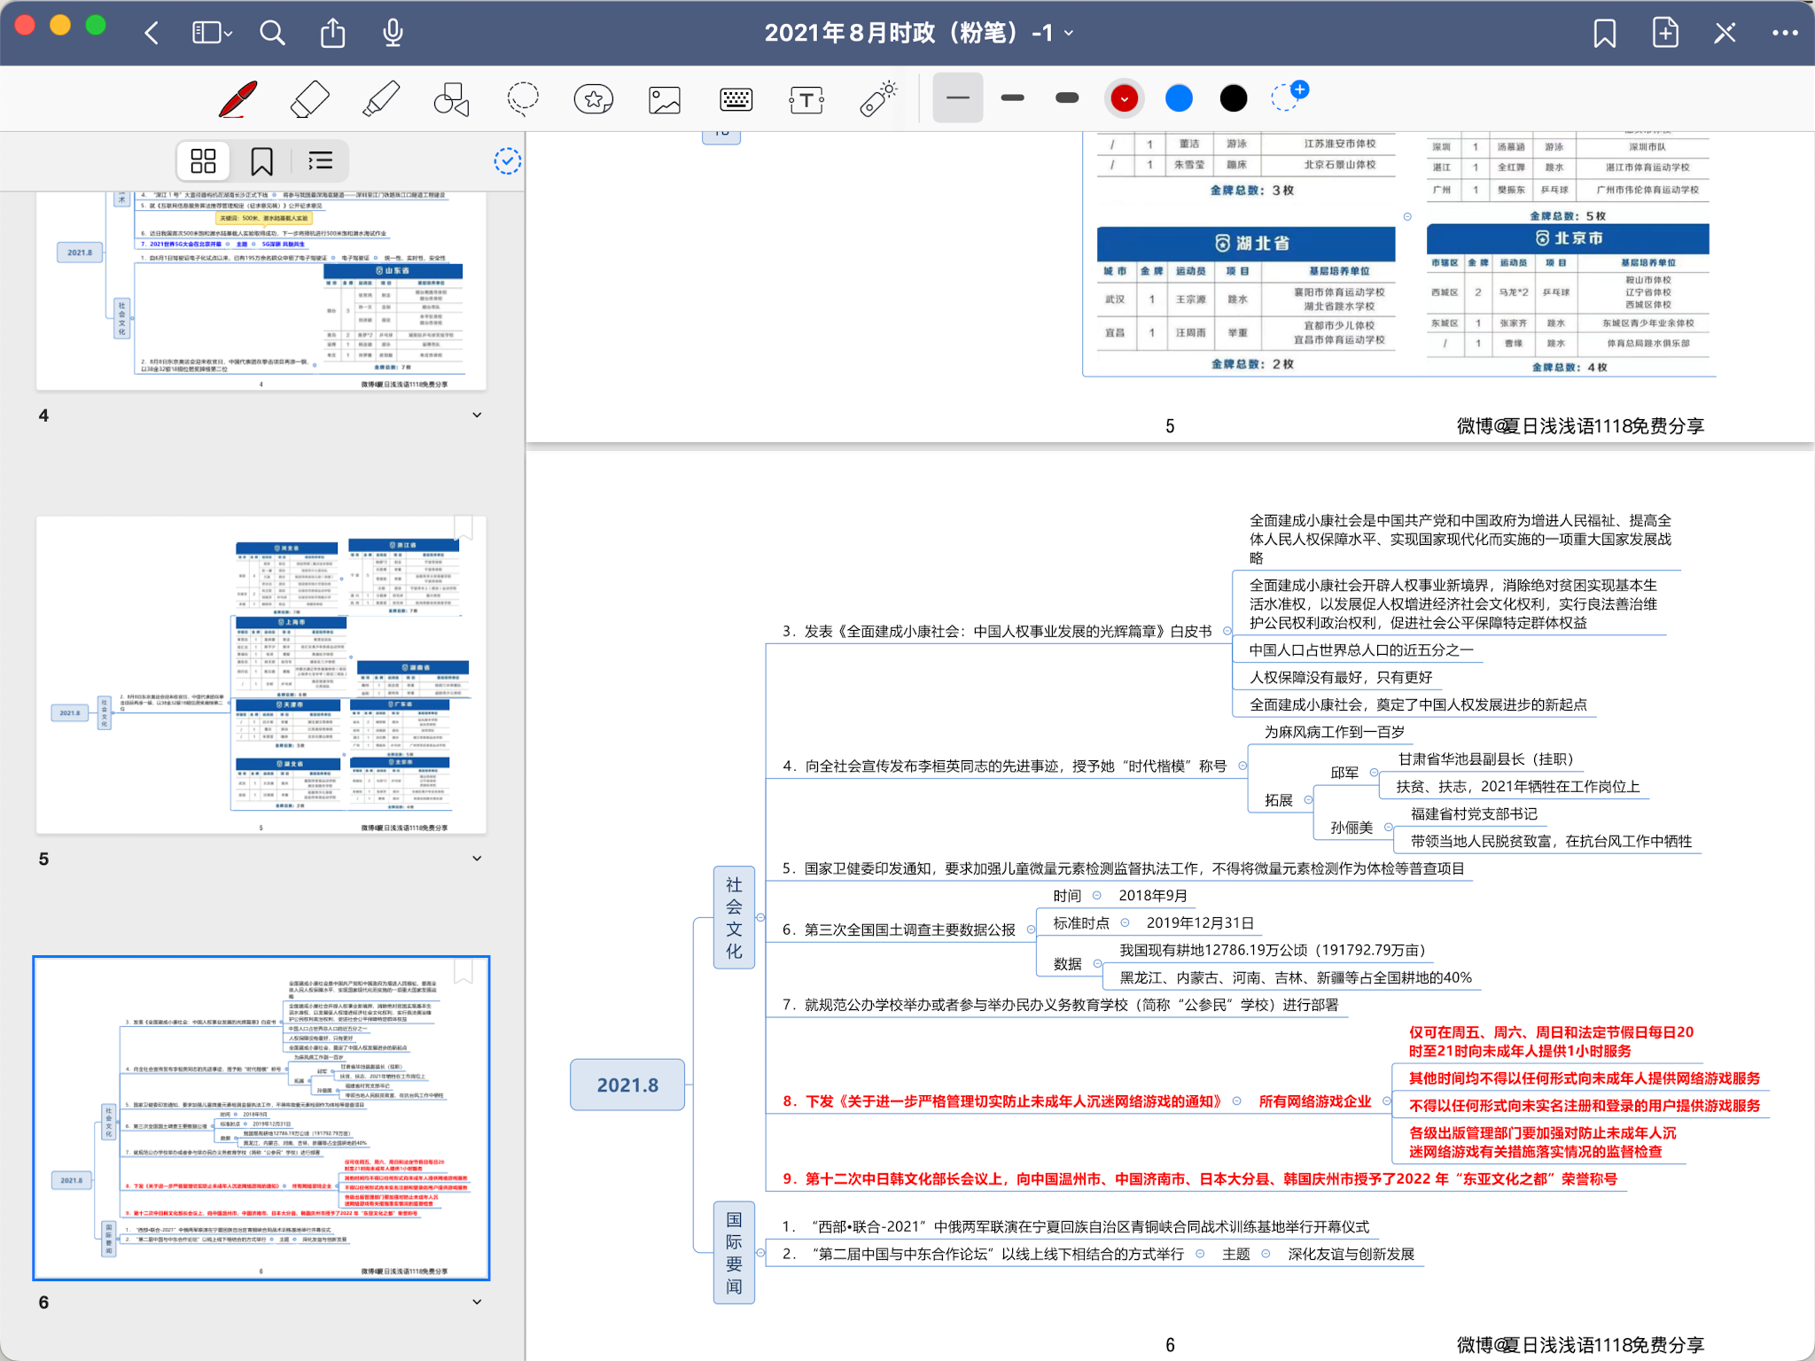This screenshot has height=1361, width=1815.
Task: Expand options chevron for page 5
Action: pos(477,858)
